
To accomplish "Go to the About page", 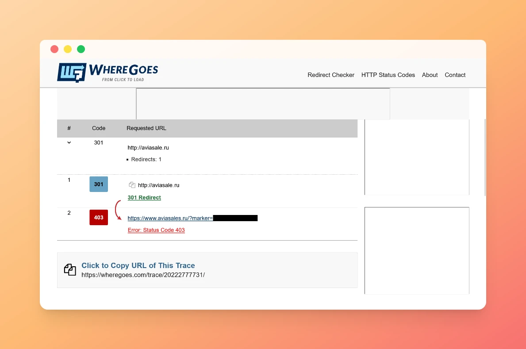I will pyautogui.click(x=430, y=75).
